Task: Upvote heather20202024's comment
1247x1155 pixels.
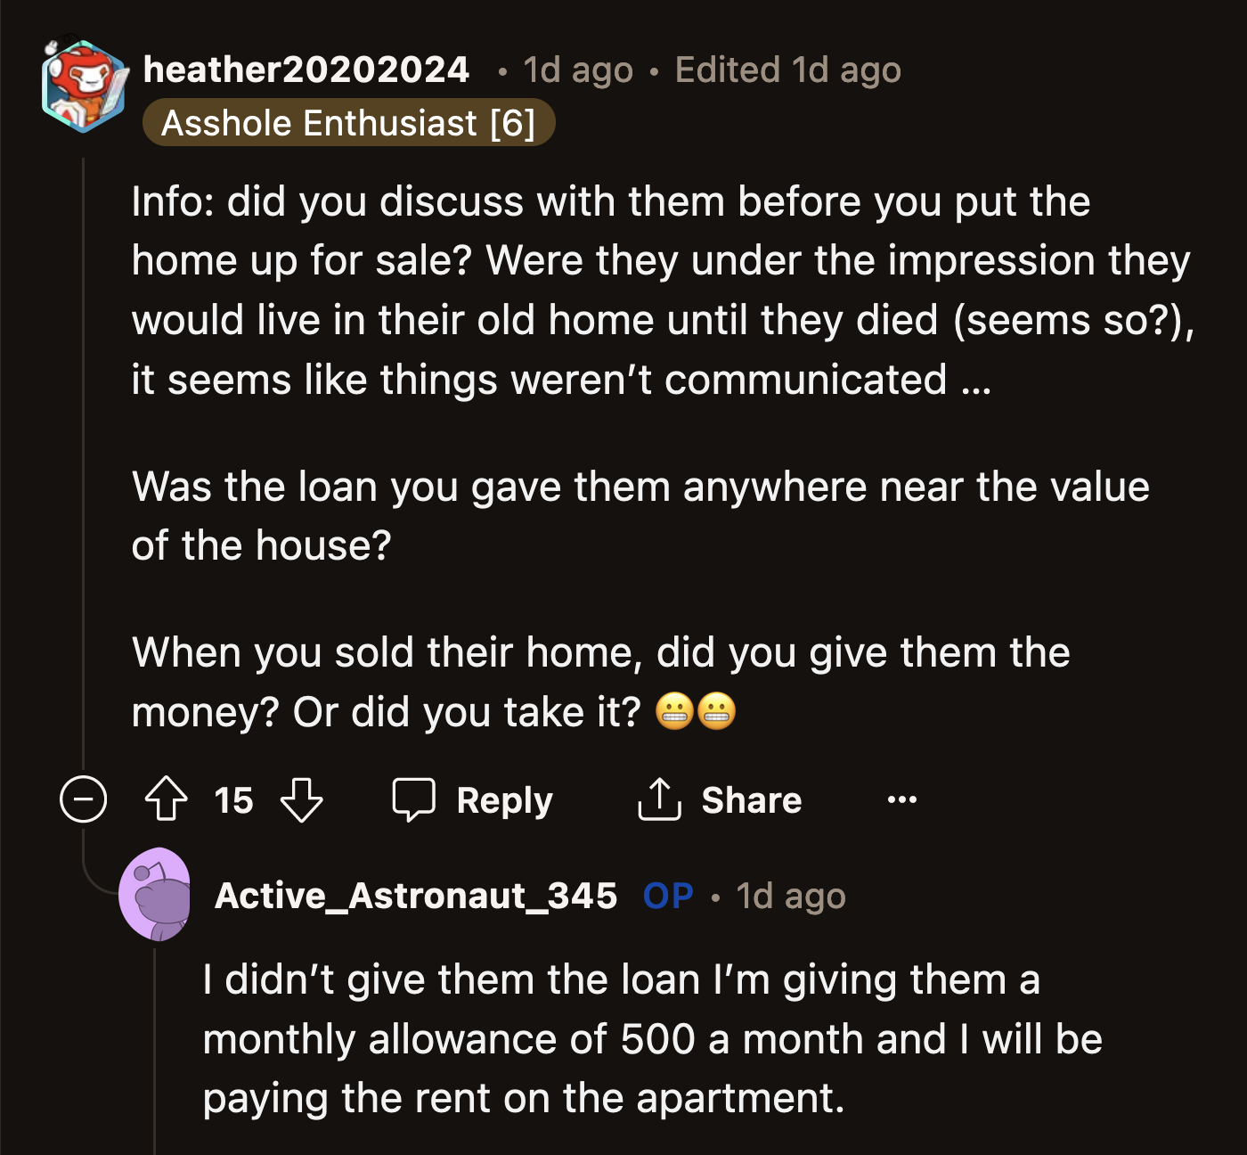Action: pos(166,799)
